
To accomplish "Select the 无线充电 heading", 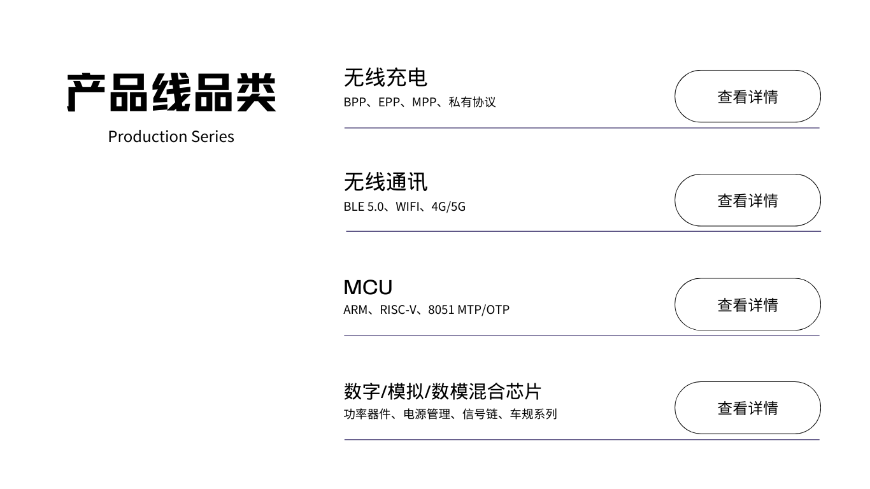I will [385, 78].
